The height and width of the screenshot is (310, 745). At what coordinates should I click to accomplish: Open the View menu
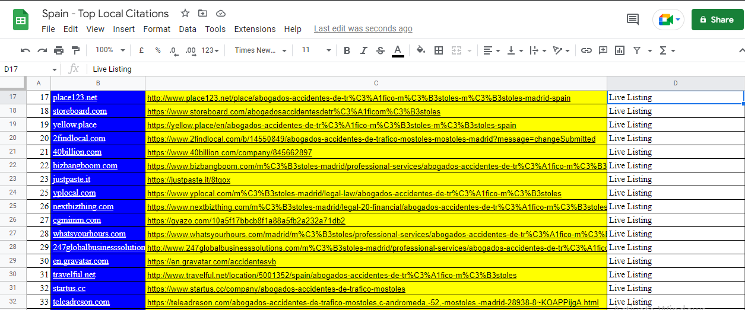coord(95,29)
